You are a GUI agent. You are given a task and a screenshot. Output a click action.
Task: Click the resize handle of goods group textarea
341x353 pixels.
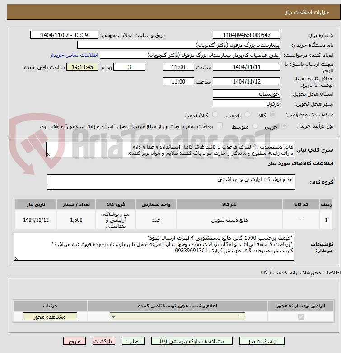click(49, 187)
